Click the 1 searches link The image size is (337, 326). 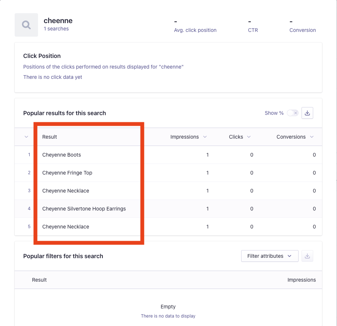56,29
